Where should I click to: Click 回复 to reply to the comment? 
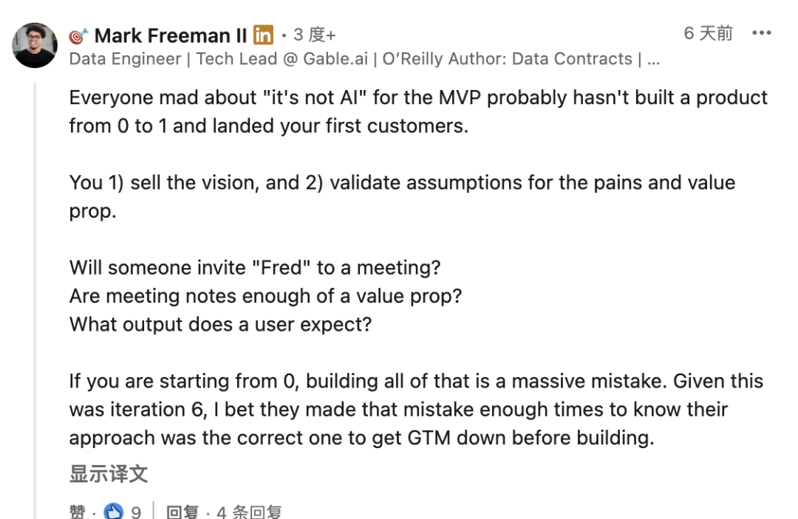(183, 512)
